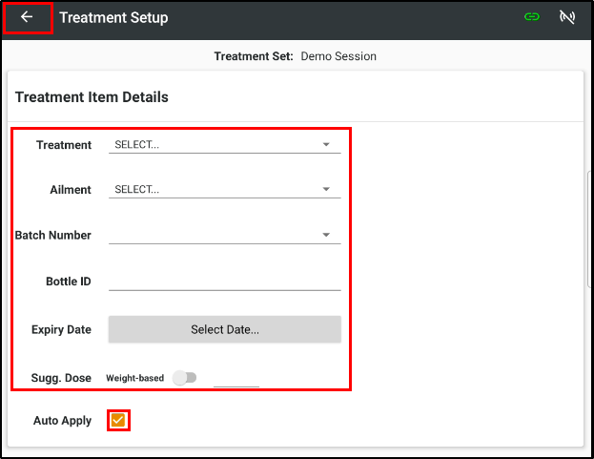594x459 pixels.
Task: Click the Select Date button
Action: [225, 329]
